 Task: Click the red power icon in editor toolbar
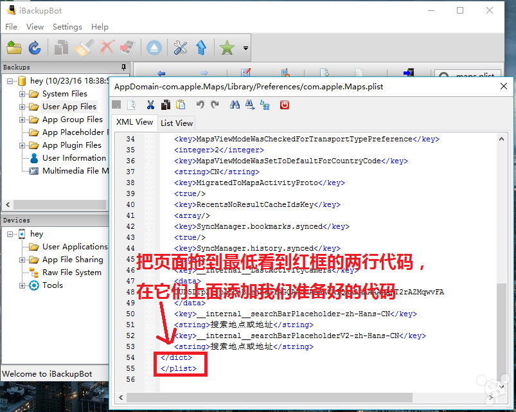point(285,105)
